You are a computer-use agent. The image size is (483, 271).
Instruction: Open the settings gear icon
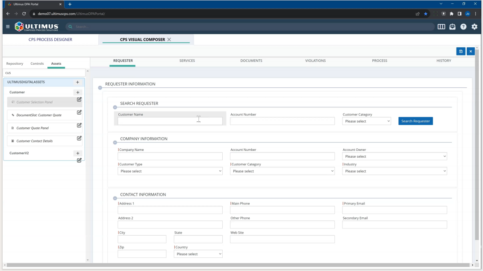[474, 27]
